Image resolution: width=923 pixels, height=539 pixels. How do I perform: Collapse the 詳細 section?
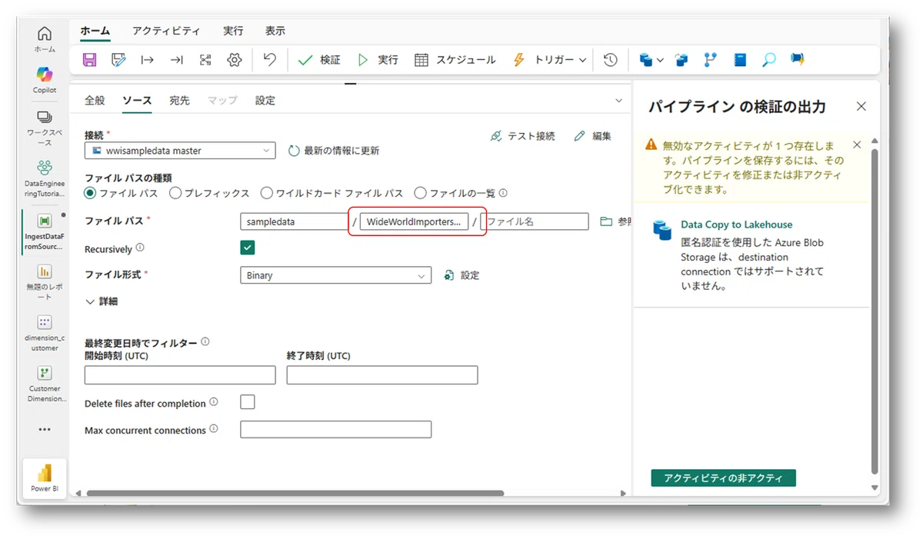pyautogui.click(x=102, y=301)
